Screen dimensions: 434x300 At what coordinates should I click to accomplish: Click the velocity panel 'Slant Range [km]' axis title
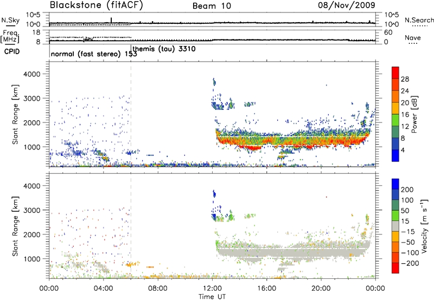[15, 226]
